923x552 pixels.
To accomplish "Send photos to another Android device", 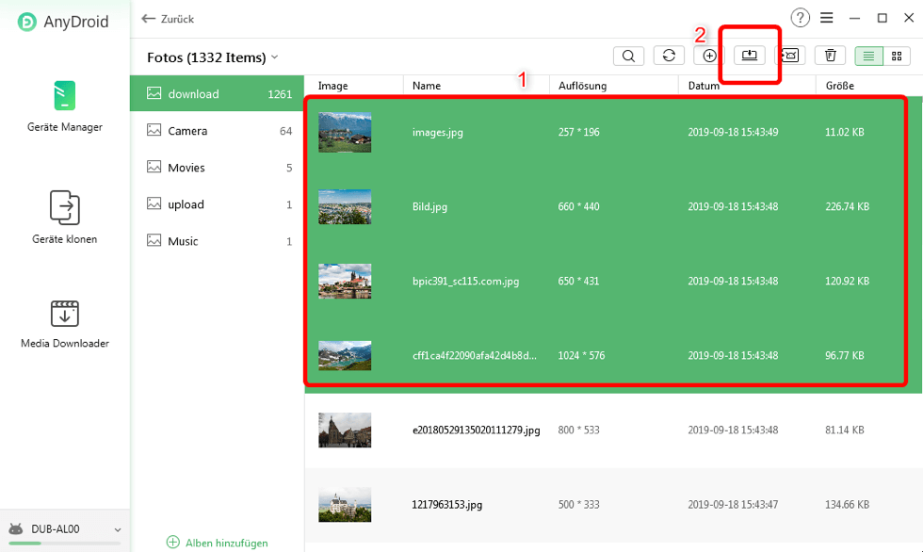I will 789,56.
